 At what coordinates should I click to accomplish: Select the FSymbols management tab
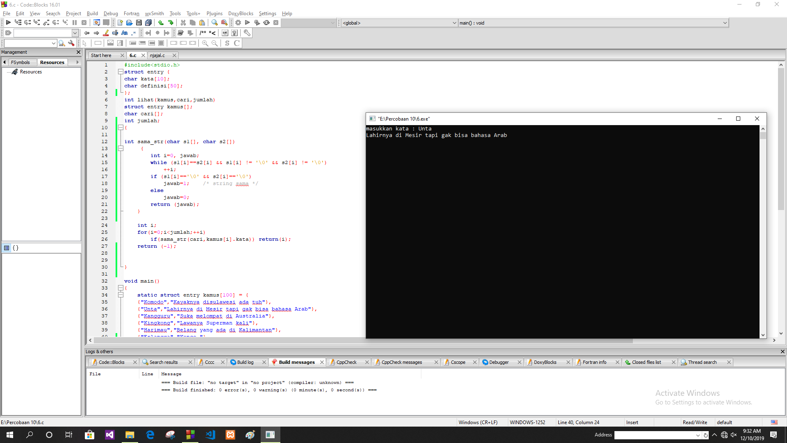pos(20,62)
